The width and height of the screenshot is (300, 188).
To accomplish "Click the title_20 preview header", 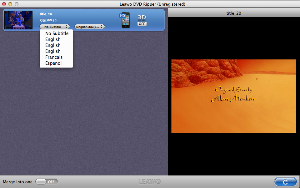I will click(x=234, y=13).
